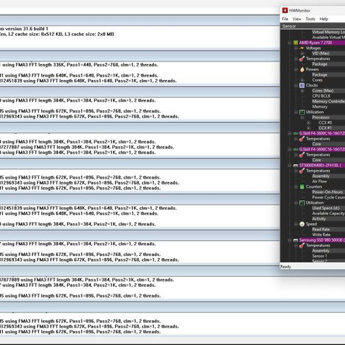Collapse the AMD Ryzen 7 2700 node
The height and width of the screenshot is (345, 345).
click(x=290, y=43)
